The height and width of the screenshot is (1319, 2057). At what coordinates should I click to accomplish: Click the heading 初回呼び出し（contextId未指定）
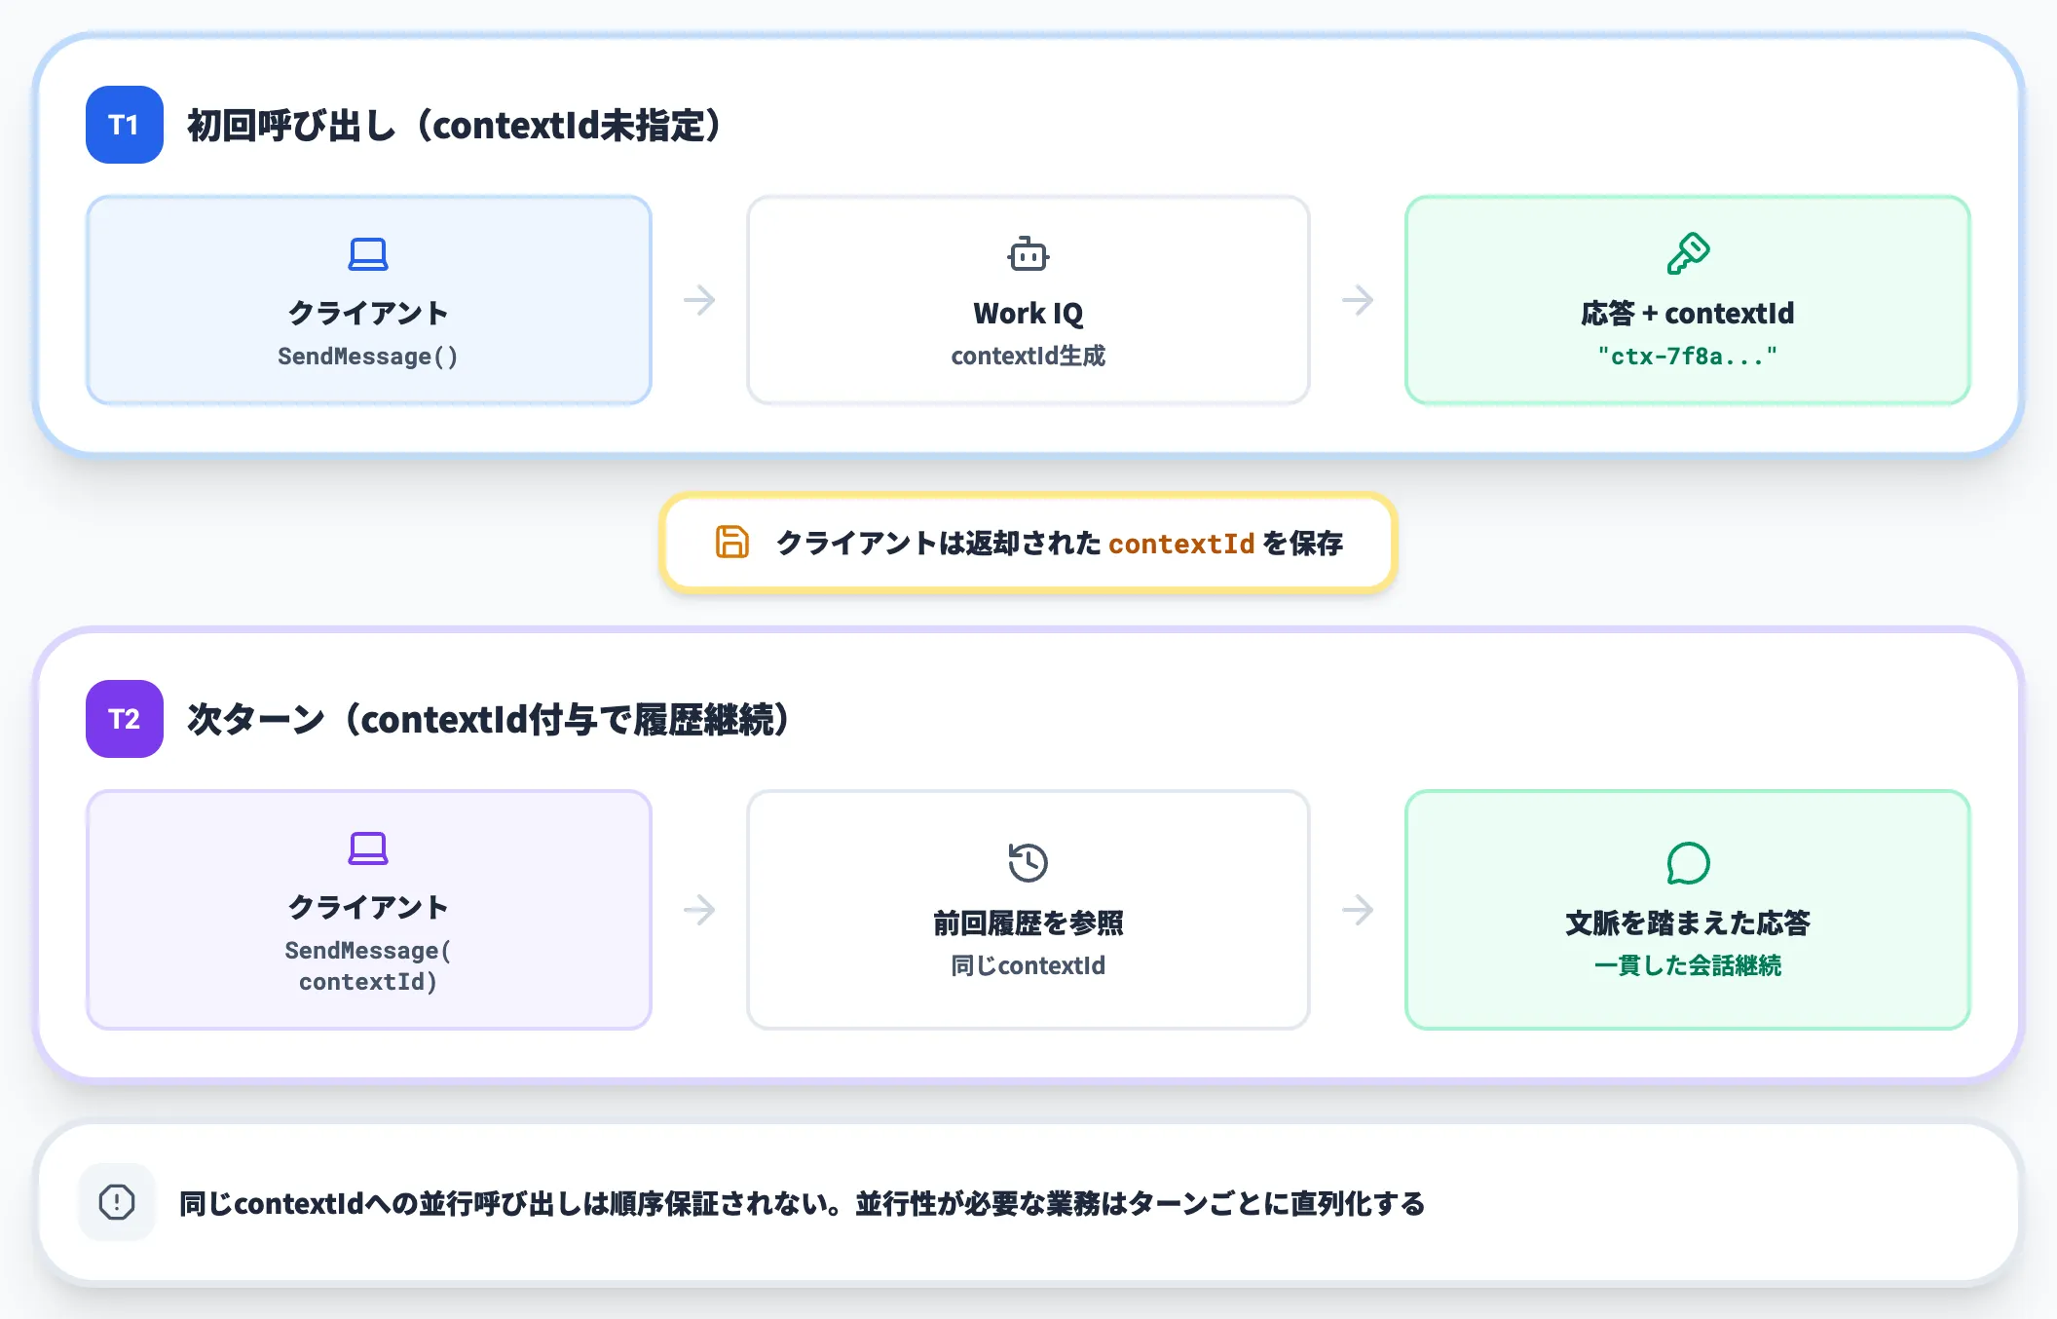point(454,126)
